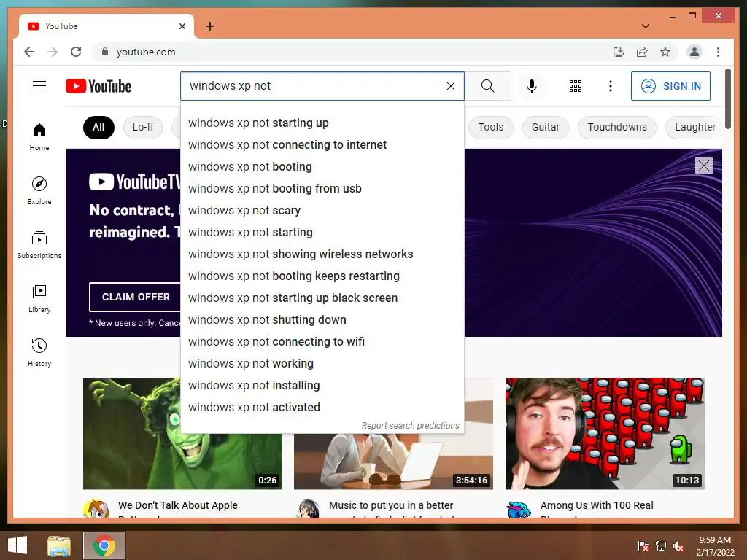Screen dimensions: 747x560
Task: Select the Touchdowns filter chip
Action: point(617,127)
